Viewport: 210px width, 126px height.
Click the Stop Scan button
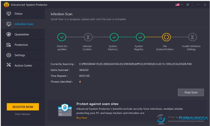191,92
